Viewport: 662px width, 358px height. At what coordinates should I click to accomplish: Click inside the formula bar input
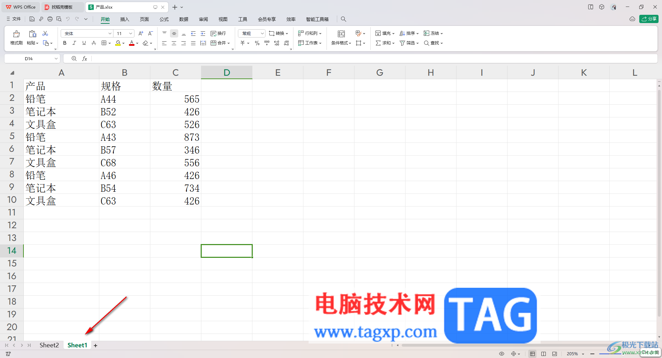[x=374, y=59]
